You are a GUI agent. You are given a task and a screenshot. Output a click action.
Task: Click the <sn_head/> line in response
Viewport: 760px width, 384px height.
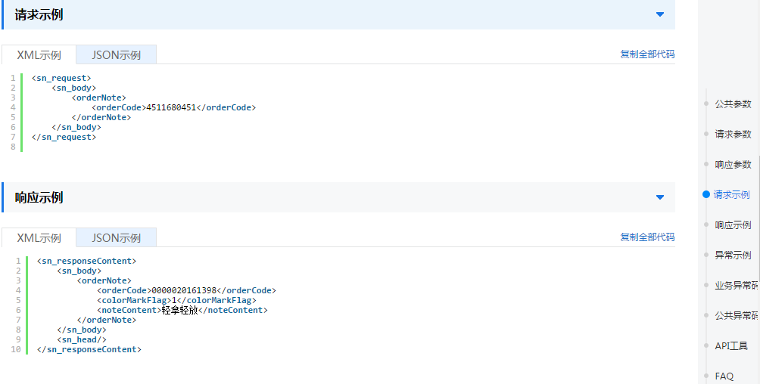click(x=82, y=340)
